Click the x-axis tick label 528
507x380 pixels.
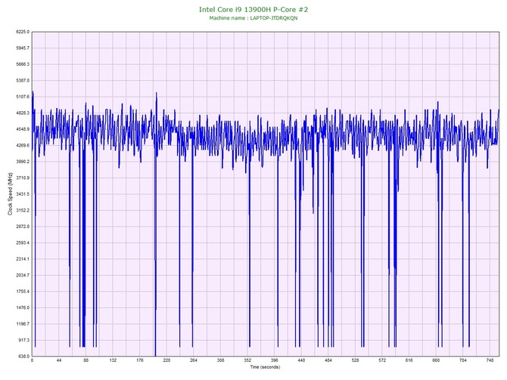pos(356,360)
